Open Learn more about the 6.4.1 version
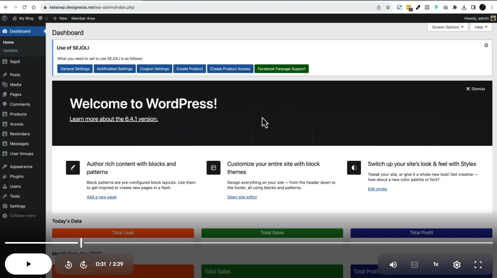 tap(114, 119)
